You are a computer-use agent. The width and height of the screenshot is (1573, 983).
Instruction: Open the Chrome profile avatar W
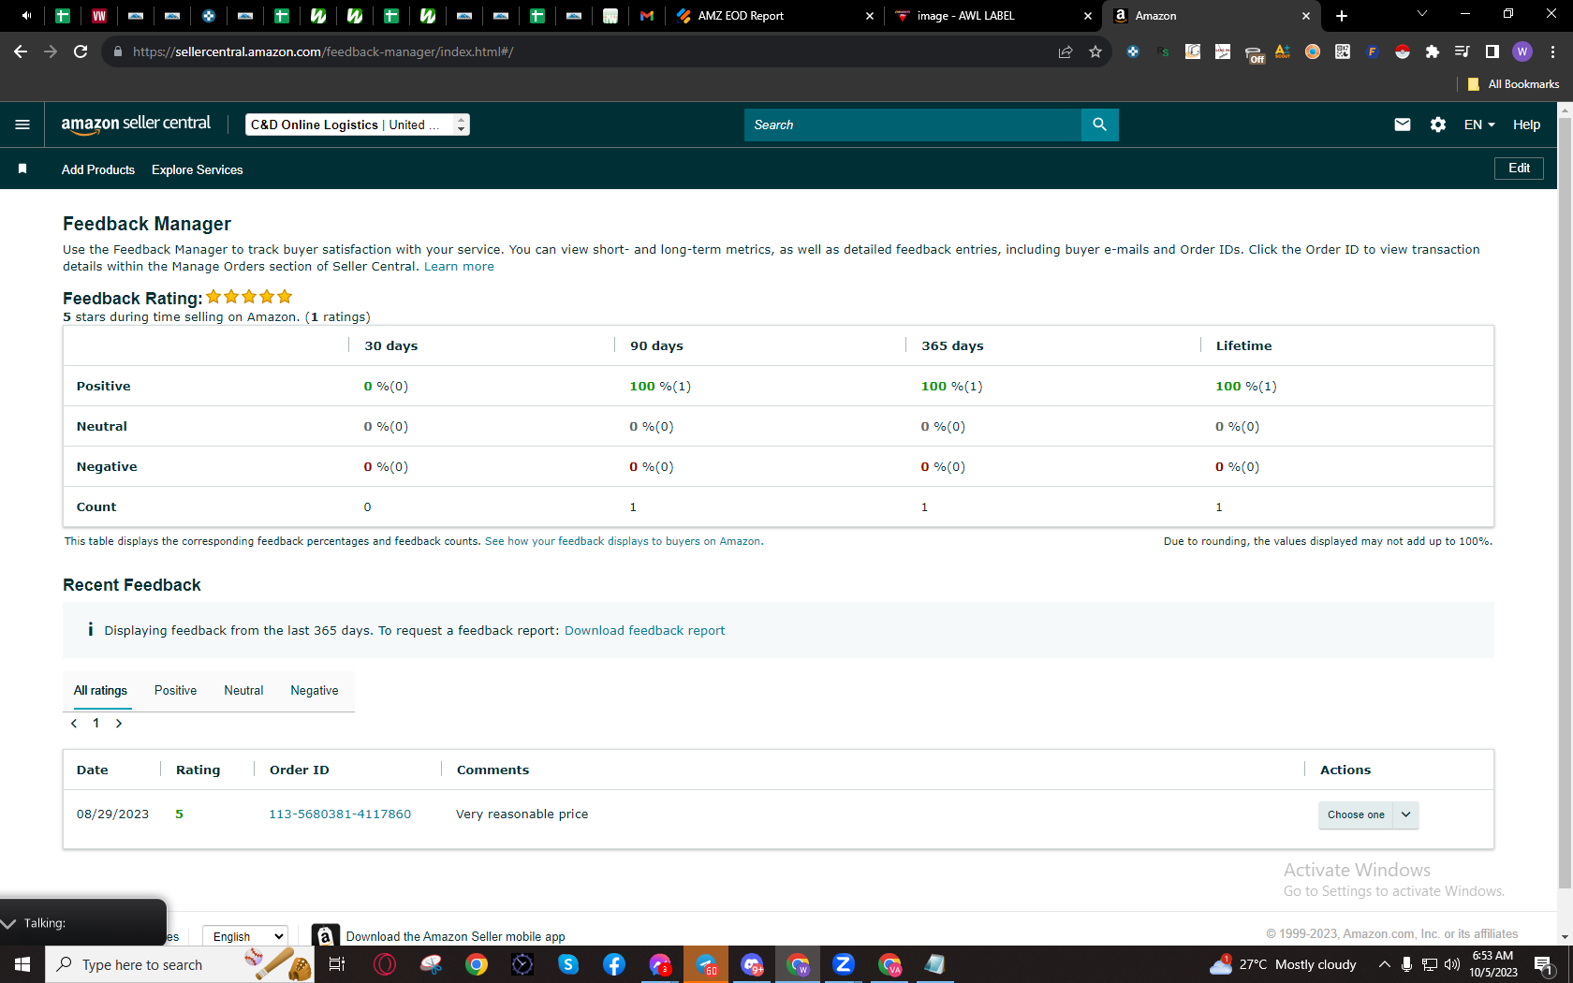click(x=1522, y=51)
